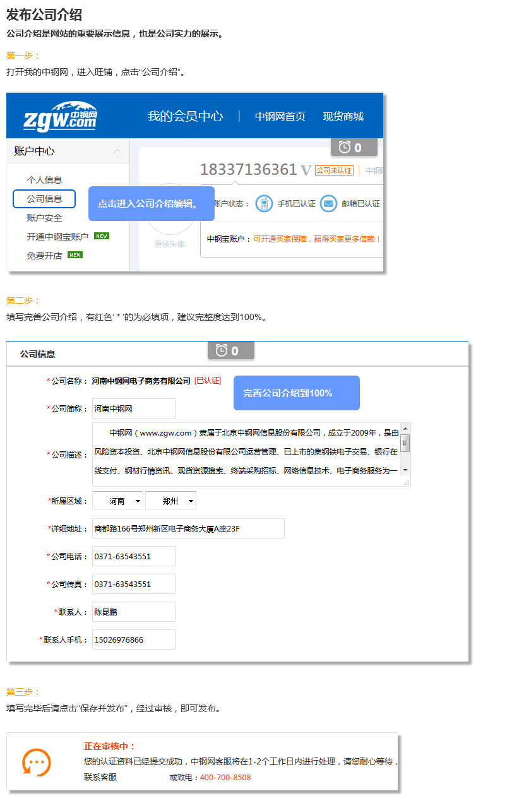Click the orange chat bubble review icon
The height and width of the screenshot is (808, 524).
click(x=37, y=762)
